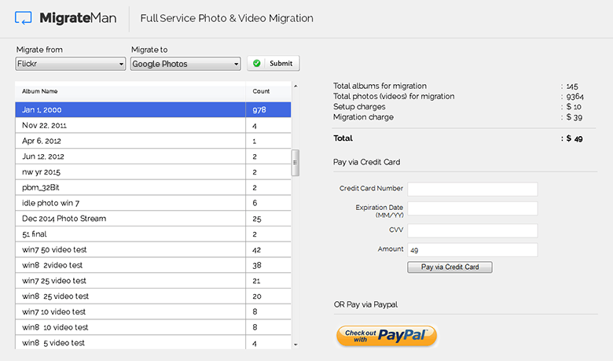
Task: Click the Total $ 49 amount
Action: pos(574,138)
